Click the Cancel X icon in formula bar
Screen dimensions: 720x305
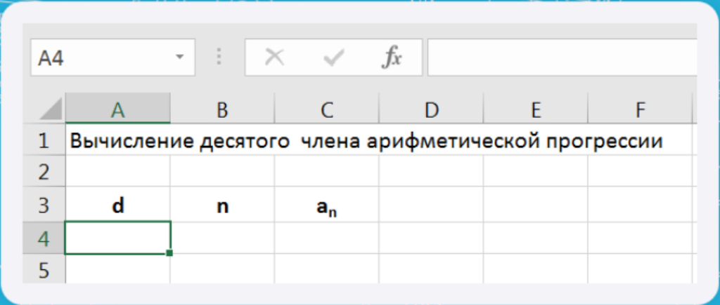click(x=274, y=57)
